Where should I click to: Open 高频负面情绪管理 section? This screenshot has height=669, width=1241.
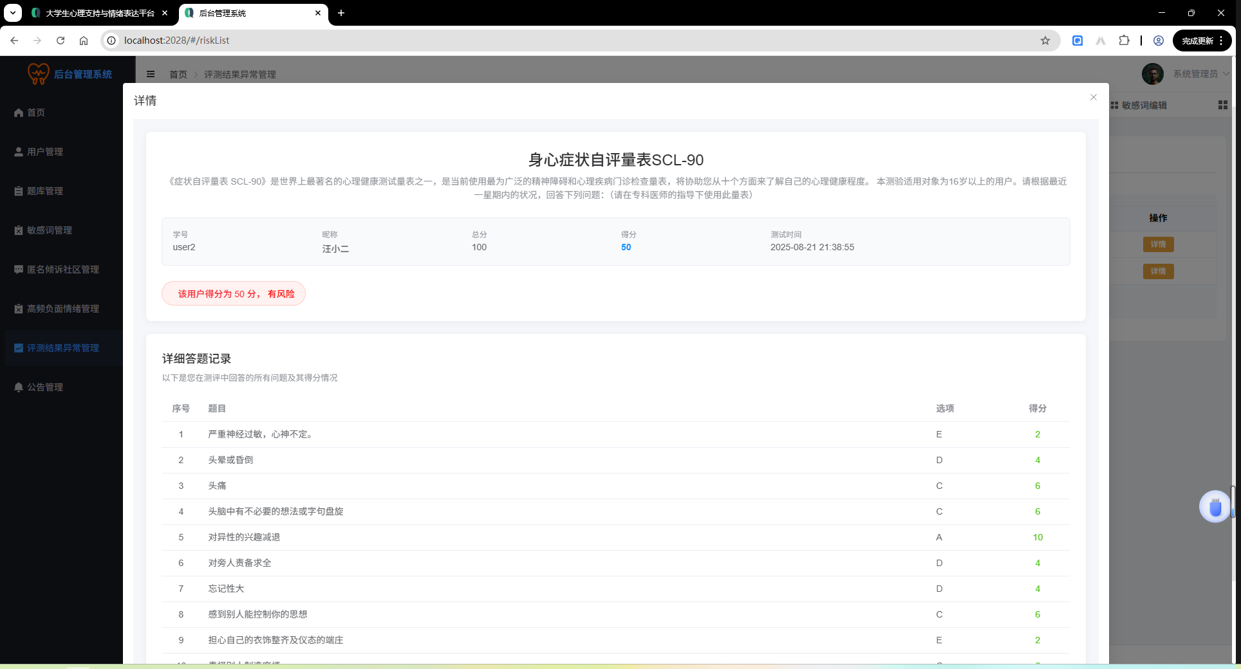pyautogui.click(x=62, y=308)
